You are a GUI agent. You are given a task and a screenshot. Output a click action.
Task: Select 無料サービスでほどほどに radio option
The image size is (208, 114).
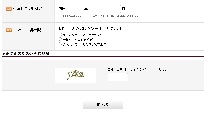[60, 39]
